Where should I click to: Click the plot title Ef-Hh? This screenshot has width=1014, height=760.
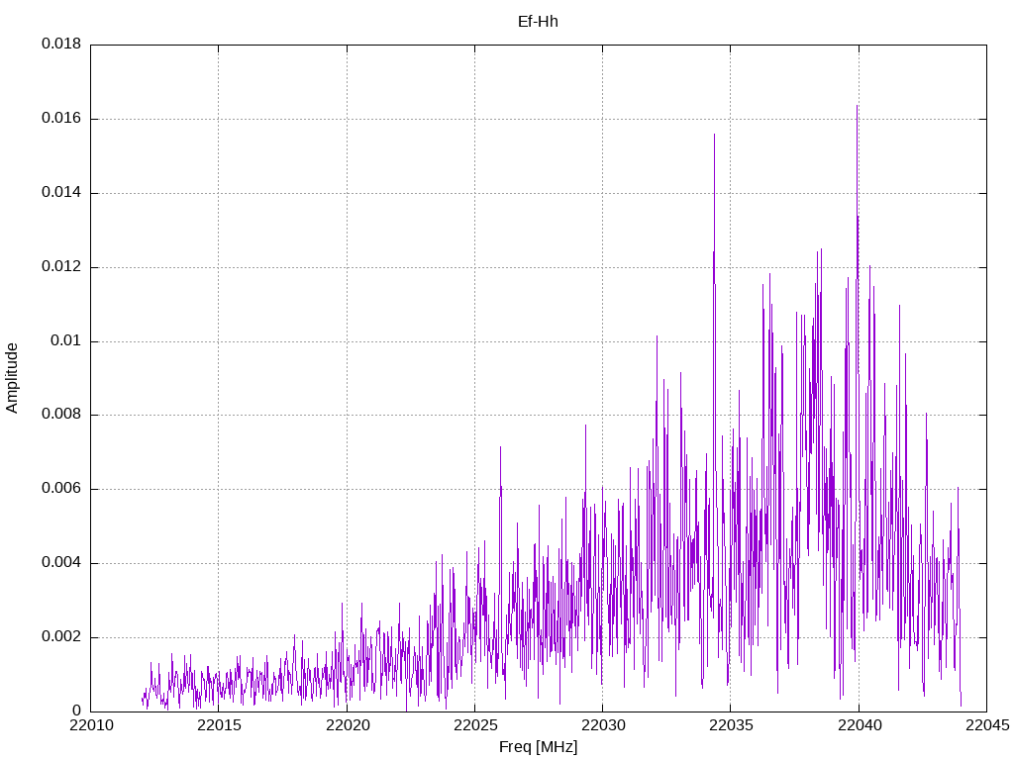click(x=538, y=22)
